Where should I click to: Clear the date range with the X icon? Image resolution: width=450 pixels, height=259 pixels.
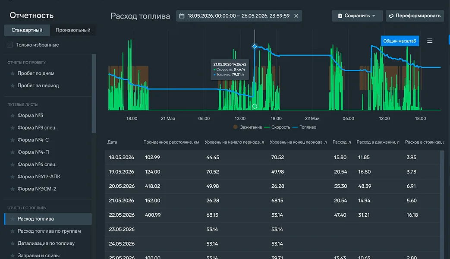296,16
